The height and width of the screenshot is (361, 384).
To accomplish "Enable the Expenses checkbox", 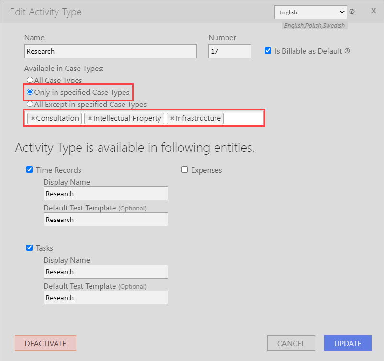I will [x=185, y=170].
